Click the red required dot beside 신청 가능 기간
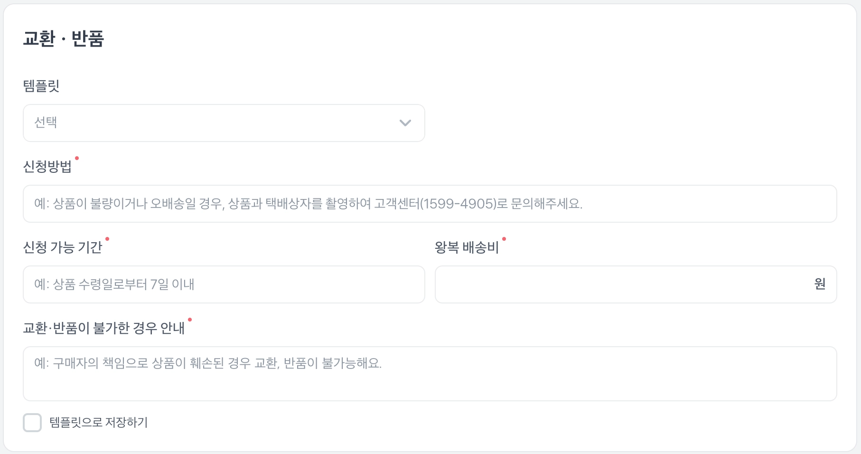This screenshot has width=861, height=454. tap(107, 239)
